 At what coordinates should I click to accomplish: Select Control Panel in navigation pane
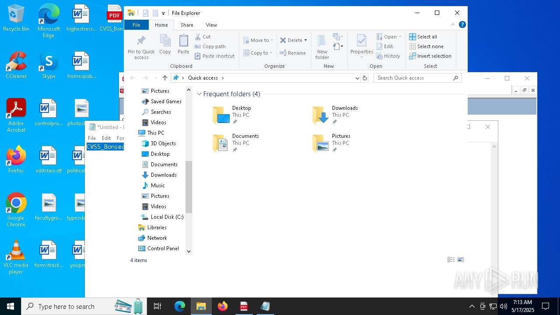pos(159,248)
